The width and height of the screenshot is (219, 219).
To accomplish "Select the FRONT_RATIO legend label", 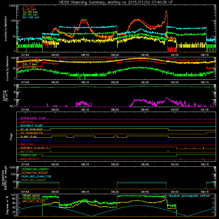I will click(x=31, y=196).
